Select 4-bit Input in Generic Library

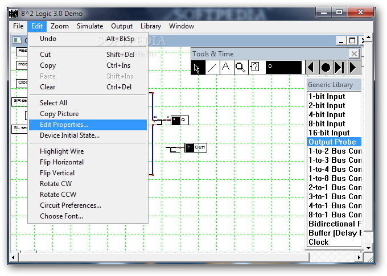(335, 114)
